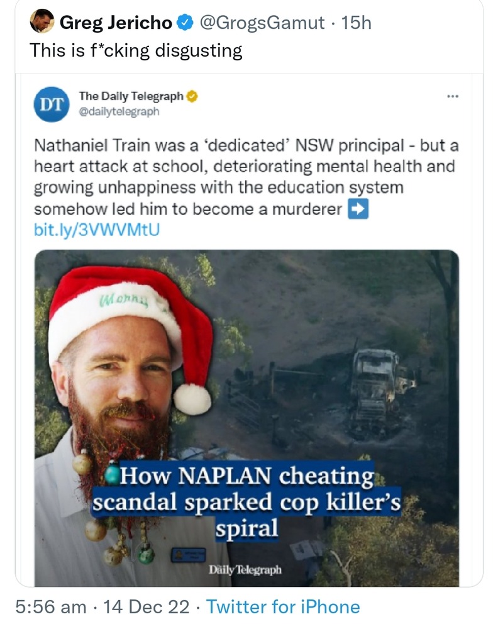Open the bit.ly/3VWVMtU link
This screenshot has width=498, height=629.
(97, 230)
